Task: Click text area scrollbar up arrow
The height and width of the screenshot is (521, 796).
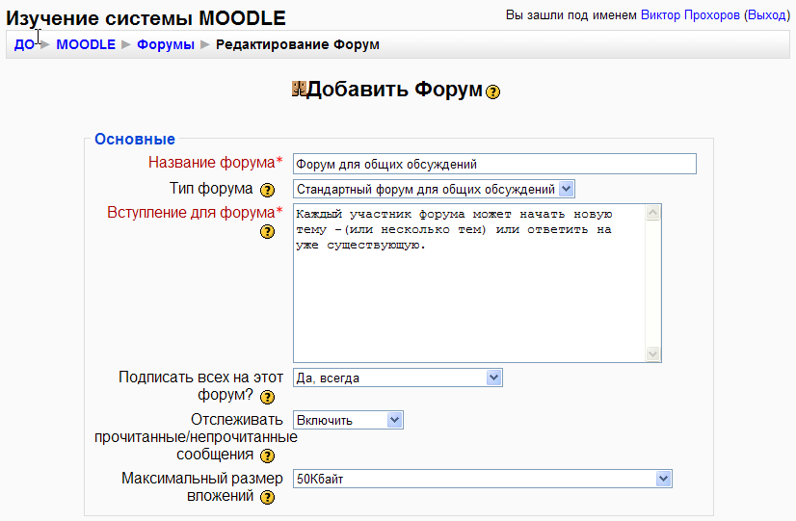Action: coord(652,213)
